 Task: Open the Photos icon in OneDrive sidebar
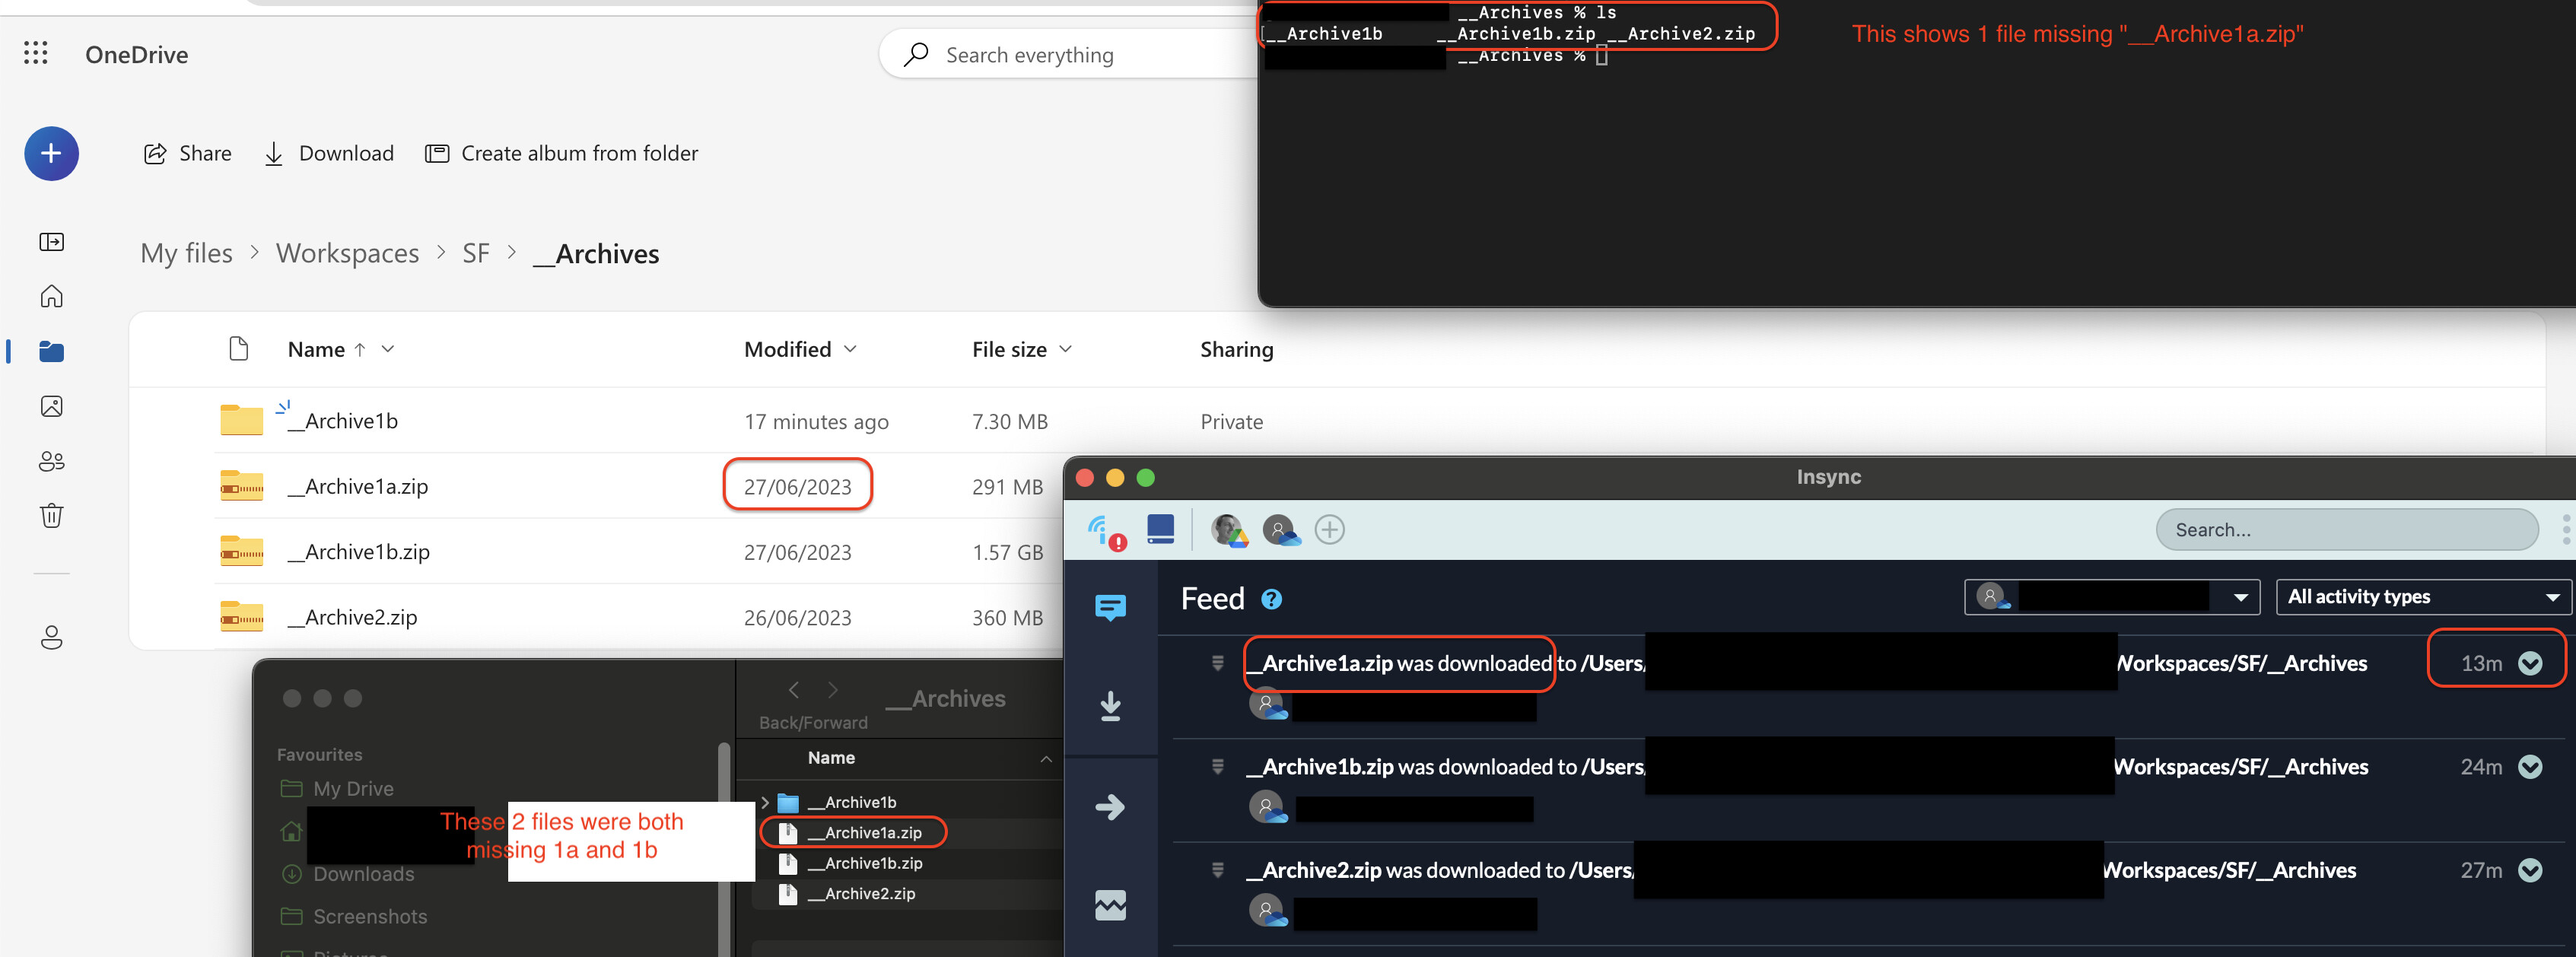[51, 406]
